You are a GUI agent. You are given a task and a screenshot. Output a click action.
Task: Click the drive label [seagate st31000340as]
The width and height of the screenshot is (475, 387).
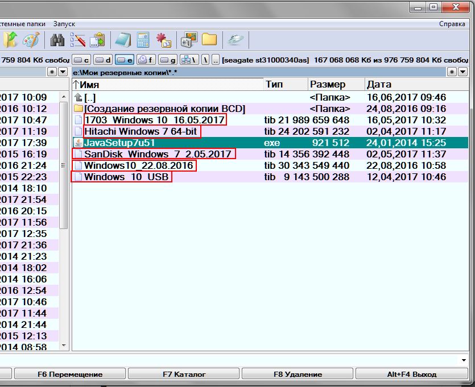point(266,60)
